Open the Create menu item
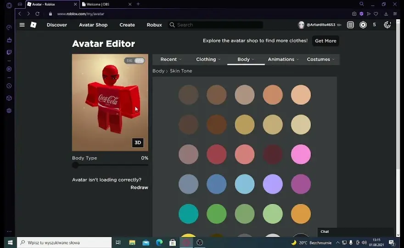 (127, 25)
